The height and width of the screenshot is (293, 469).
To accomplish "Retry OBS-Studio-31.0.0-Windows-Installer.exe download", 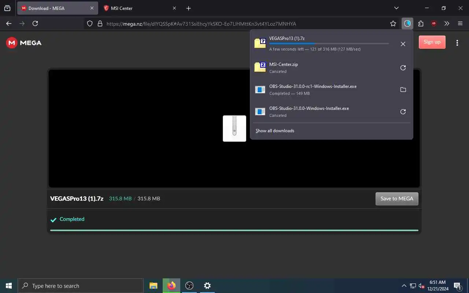I will (403, 112).
